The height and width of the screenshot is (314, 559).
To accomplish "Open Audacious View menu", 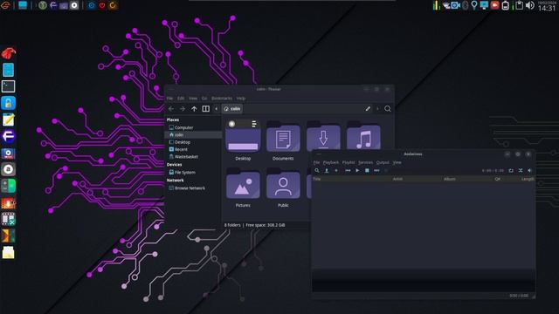I will (x=397, y=162).
